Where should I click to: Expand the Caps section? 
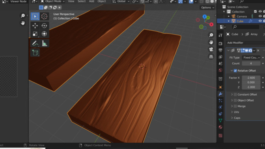click(232, 118)
